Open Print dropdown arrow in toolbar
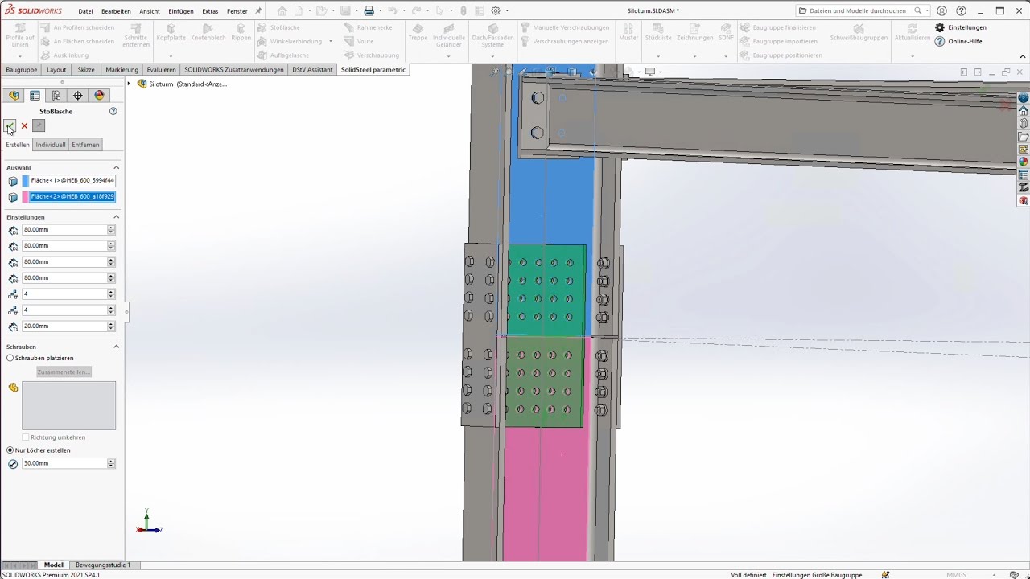Image resolution: width=1030 pixels, height=579 pixels. click(380, 11)
